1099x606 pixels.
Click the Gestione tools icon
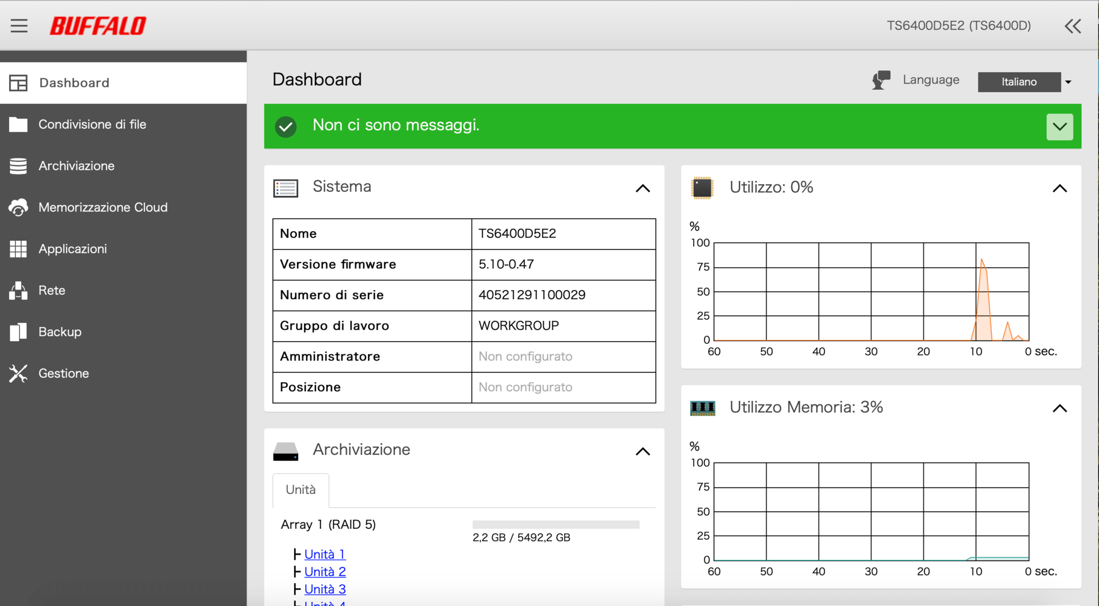[18, 373]
